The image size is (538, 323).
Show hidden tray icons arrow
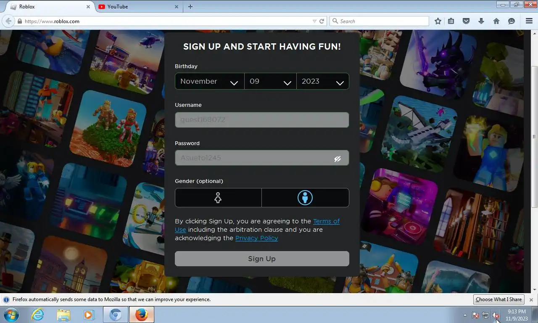coord(465,315)
